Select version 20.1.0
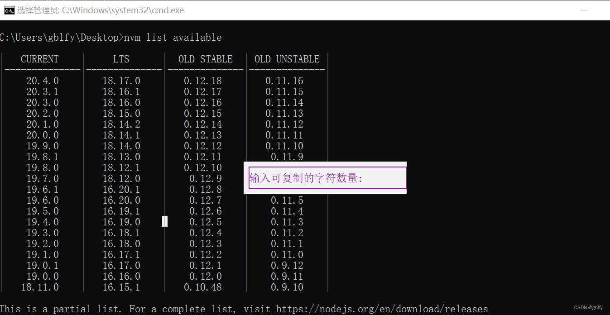Screen dimensions: 610x315 pyautogui.click(x=43, y=124)
